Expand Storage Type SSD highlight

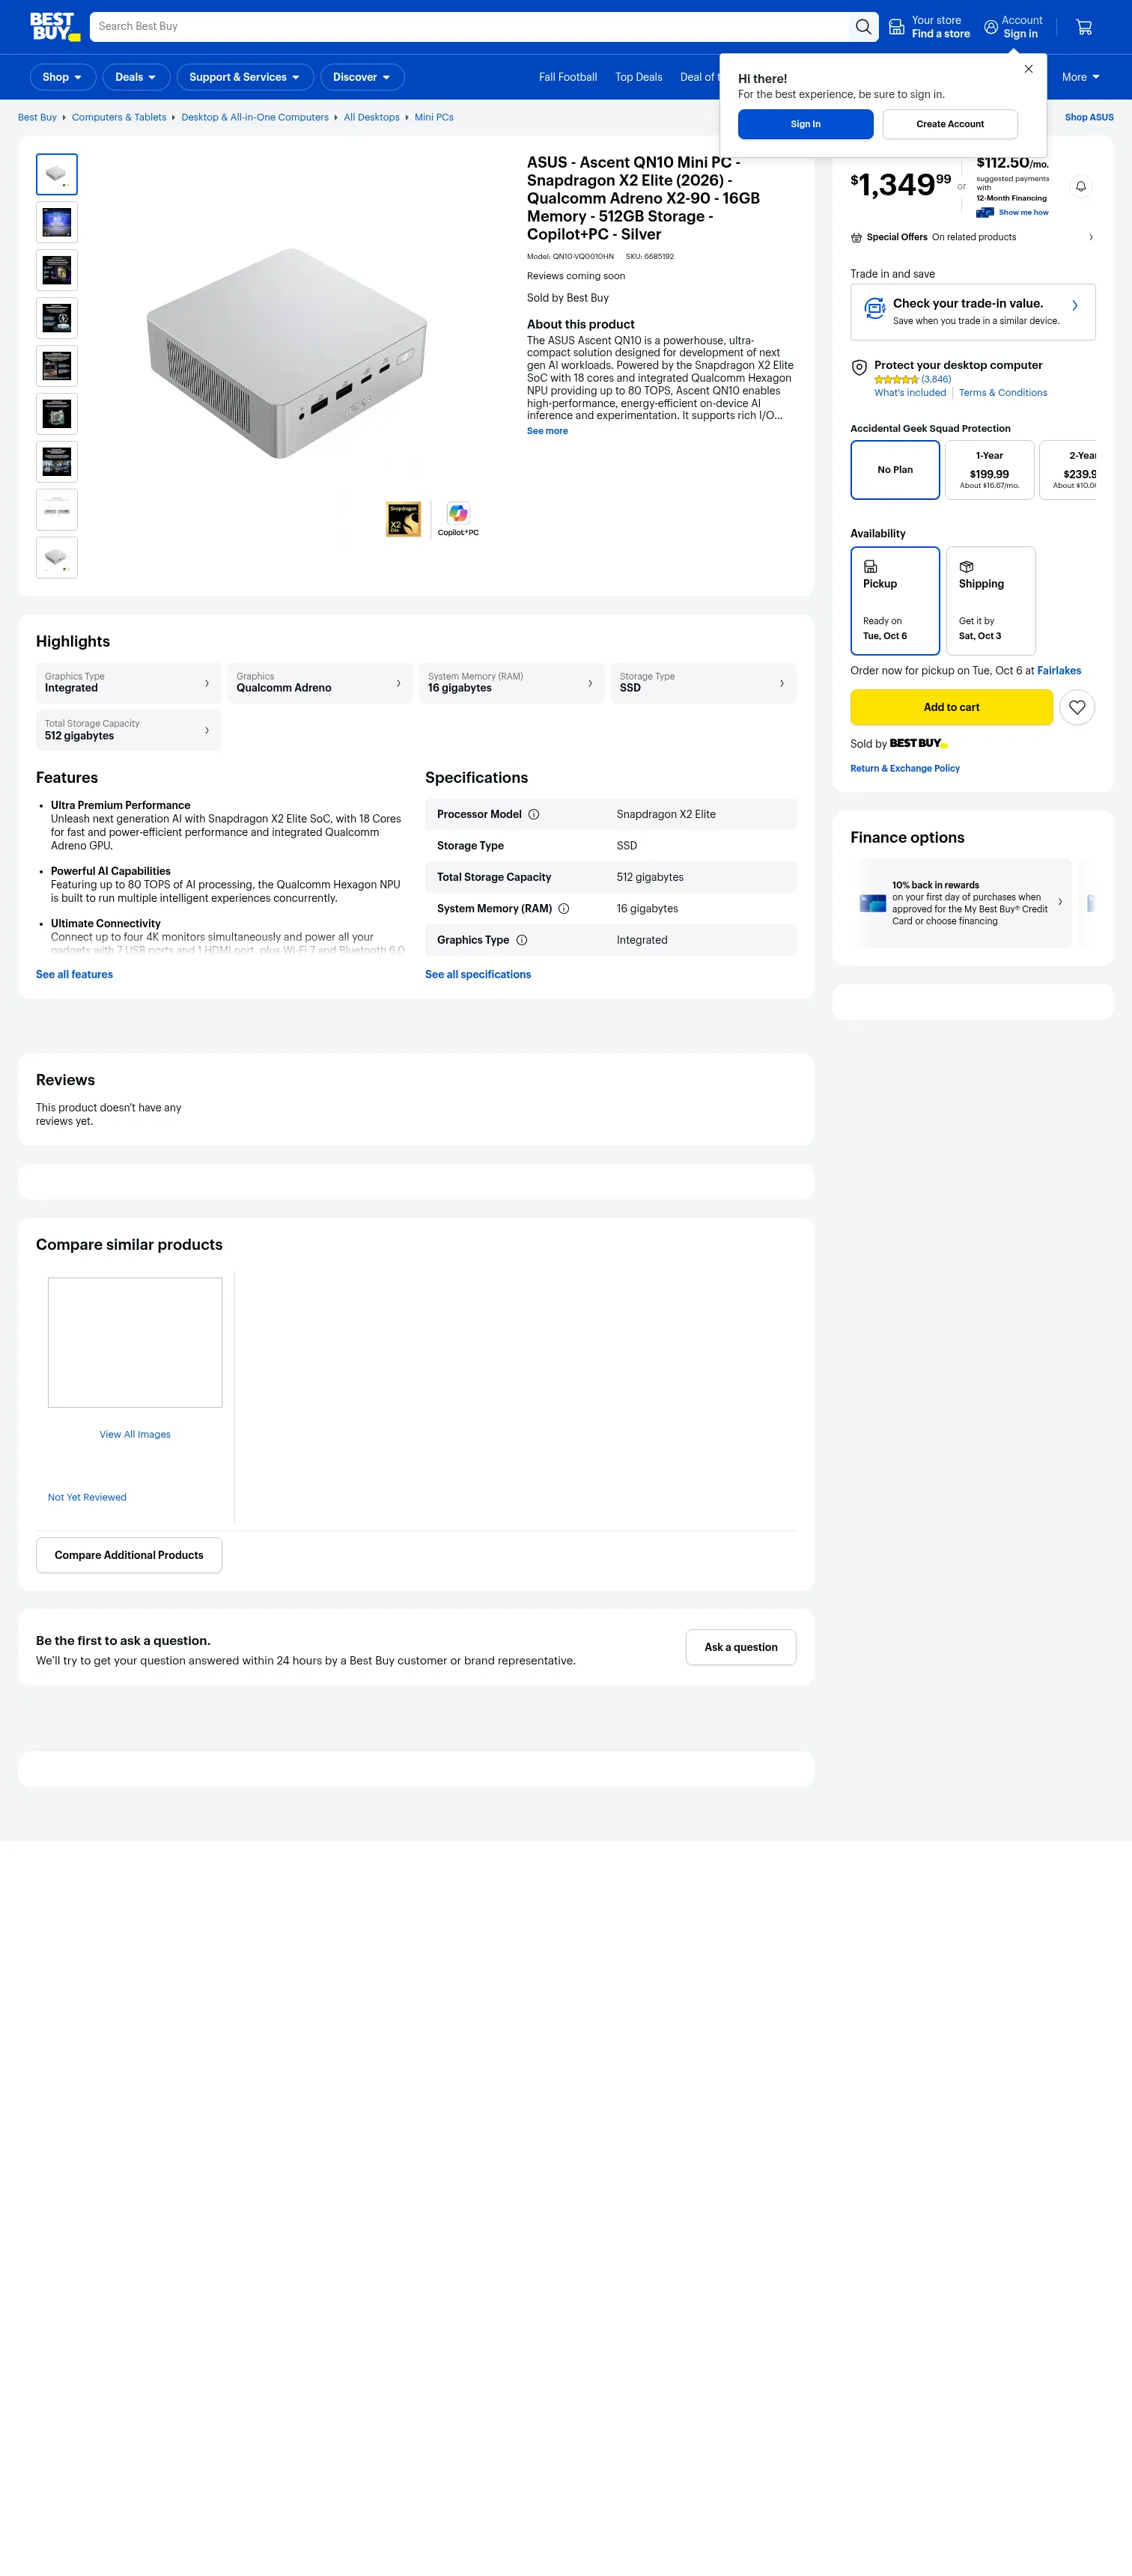click(x=703, y=683)
